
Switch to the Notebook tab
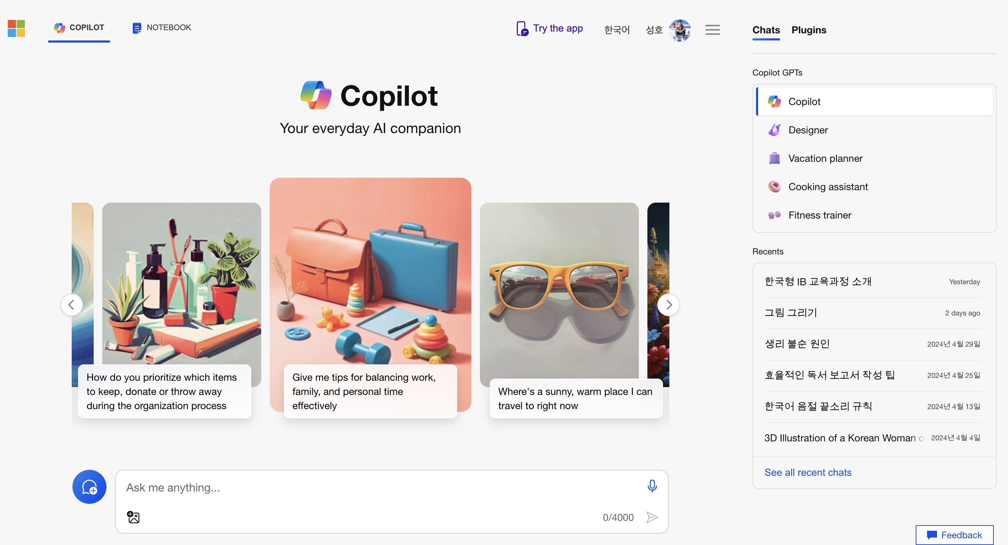[161, 27]
